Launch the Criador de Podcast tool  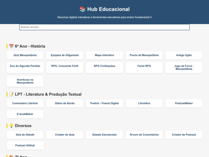pyautogui.click(x=184, y=135)
